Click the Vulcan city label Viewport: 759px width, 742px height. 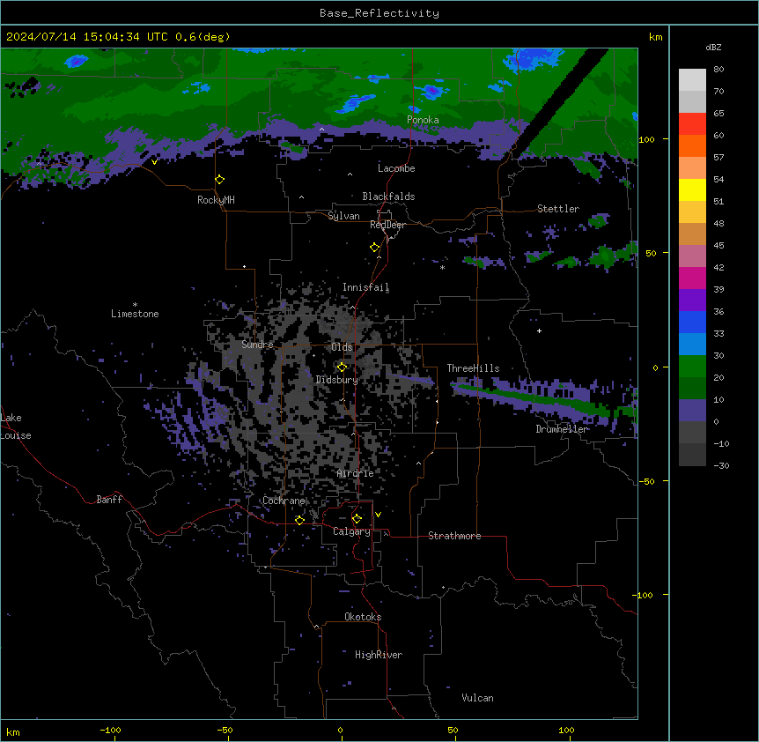(478, 698)
